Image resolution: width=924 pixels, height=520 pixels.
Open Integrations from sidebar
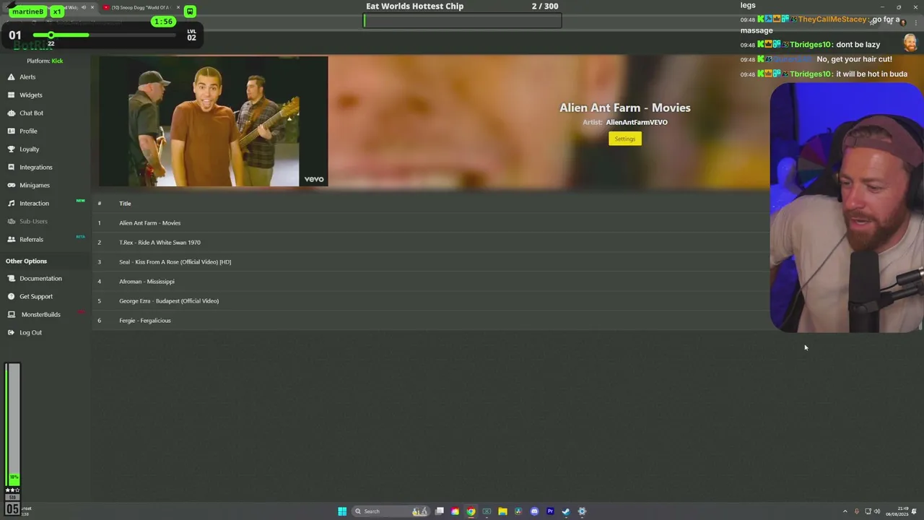coord(35,167)
